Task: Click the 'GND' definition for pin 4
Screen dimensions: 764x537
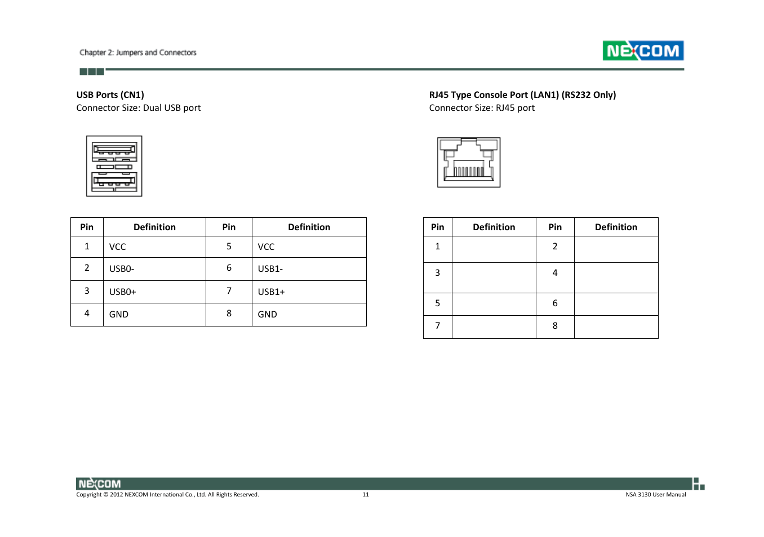Action: (x=119, y=315)
